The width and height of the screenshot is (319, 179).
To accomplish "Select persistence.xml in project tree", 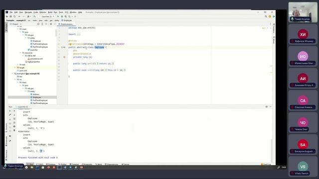I will click(35, 59).
